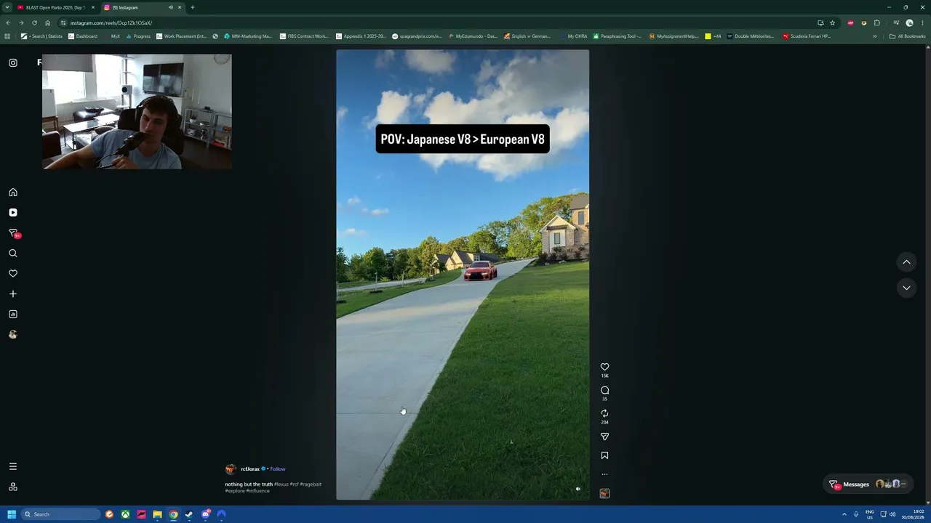
Task: Follow the reel's author
Action: click(x=278, y=469)
